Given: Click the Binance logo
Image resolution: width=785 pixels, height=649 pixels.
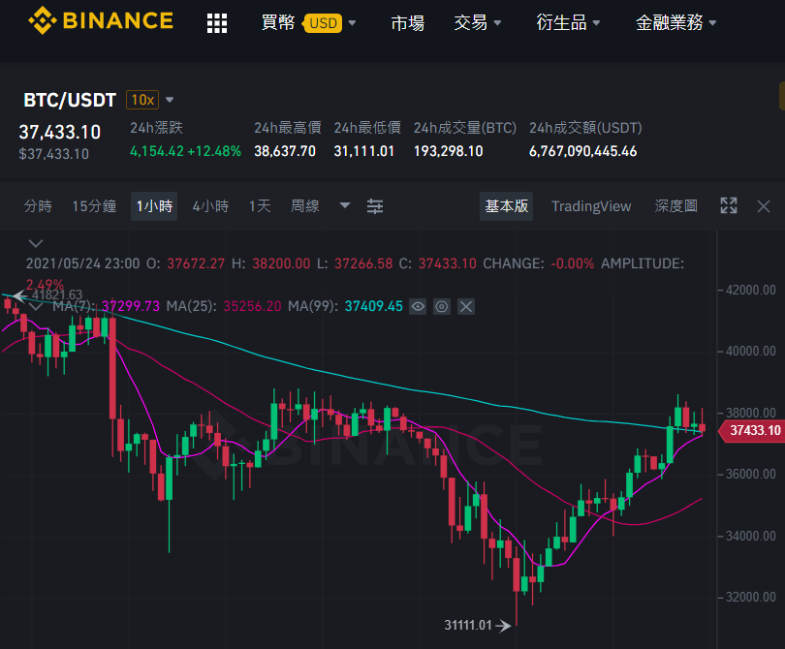Looking at the screenshot, I should 101,21.
